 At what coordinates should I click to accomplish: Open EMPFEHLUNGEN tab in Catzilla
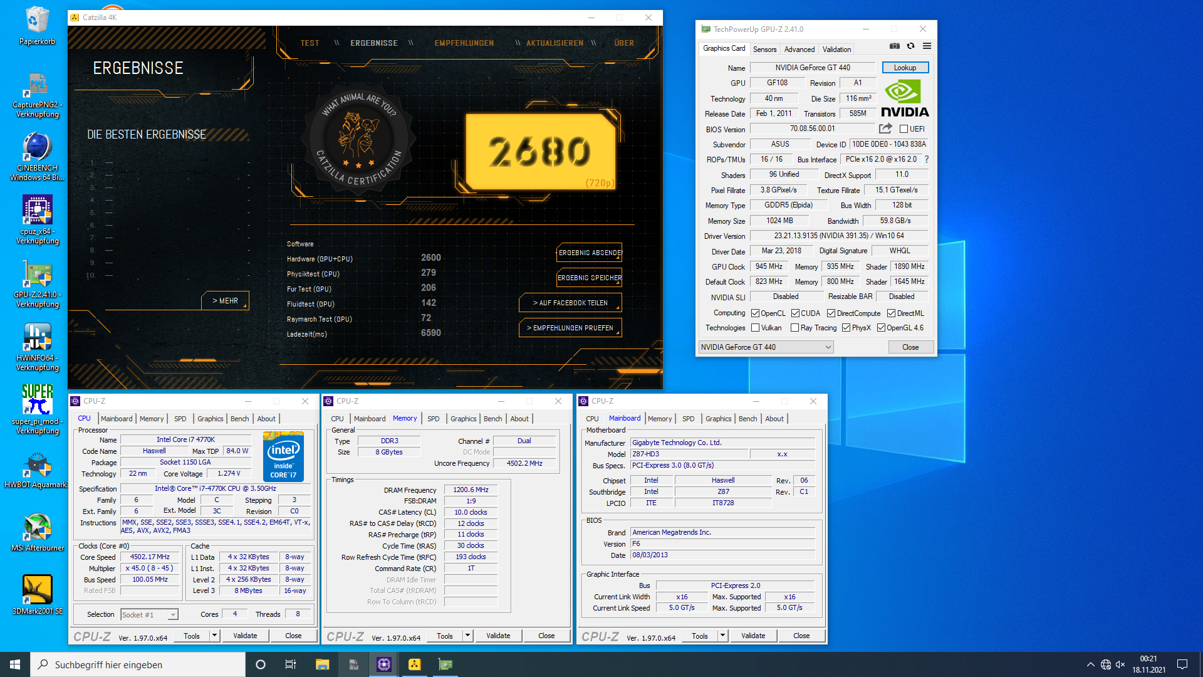pyautogui.click(x=464, y=43)
